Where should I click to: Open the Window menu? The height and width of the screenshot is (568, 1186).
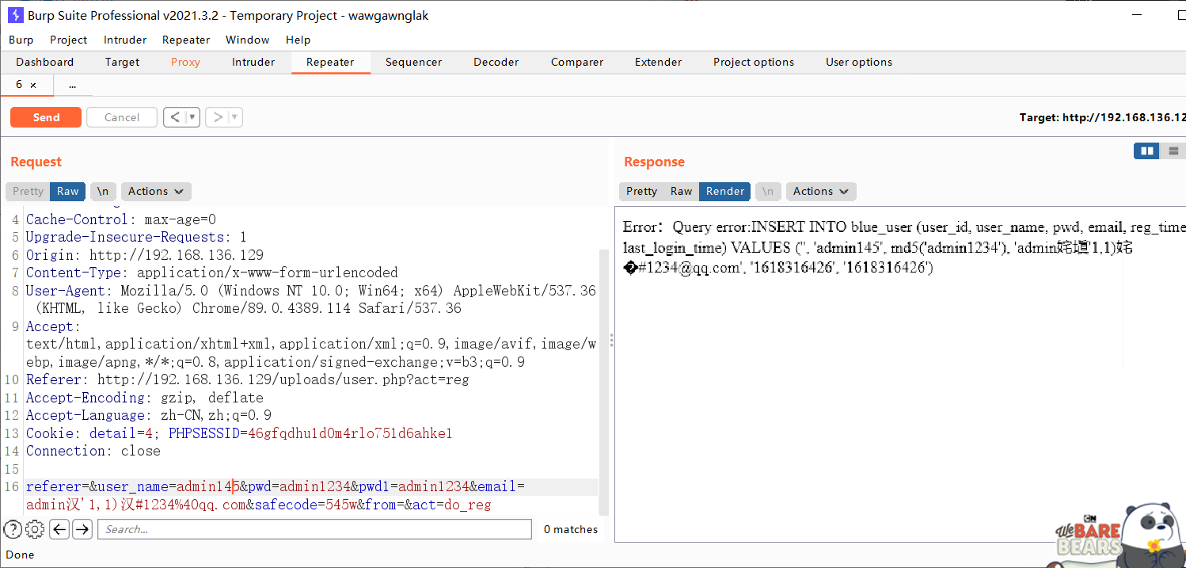248,40
